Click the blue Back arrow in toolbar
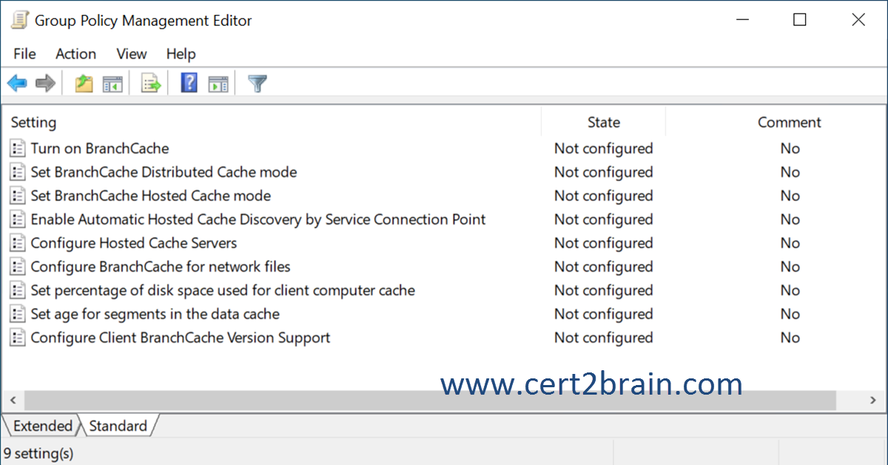This screenshot has width=888, height=465. click(x=17, y=84)
